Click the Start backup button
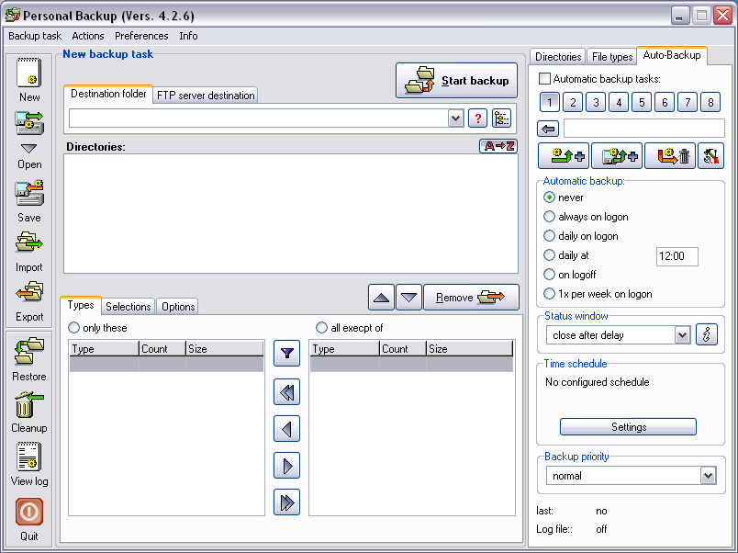 pos(456,81)
